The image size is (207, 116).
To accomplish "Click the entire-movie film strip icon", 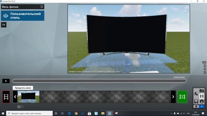I will 6,97.
